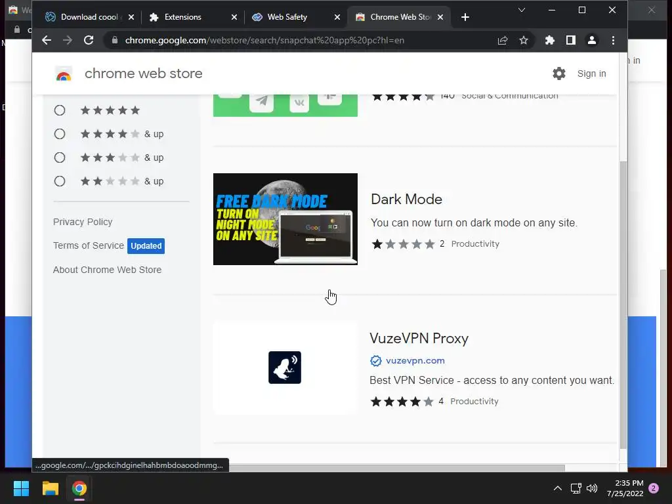Select the 2 stars & up filter
Screen dimensions: 672x504
coord(60,181)
